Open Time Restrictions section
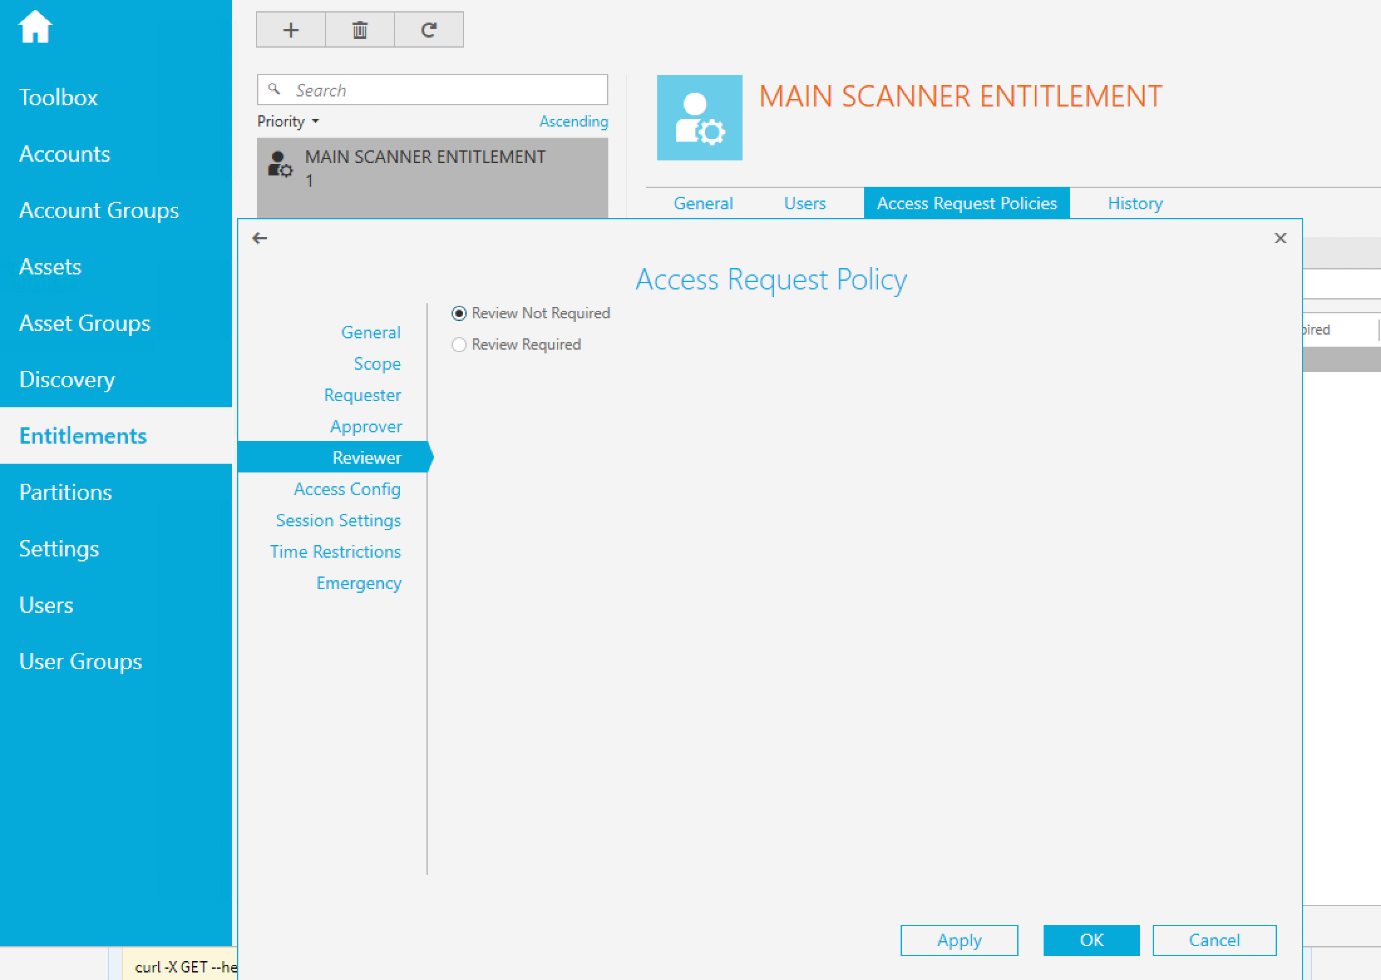Screen dimensions: 1381x980 click(x=335, y=551)
